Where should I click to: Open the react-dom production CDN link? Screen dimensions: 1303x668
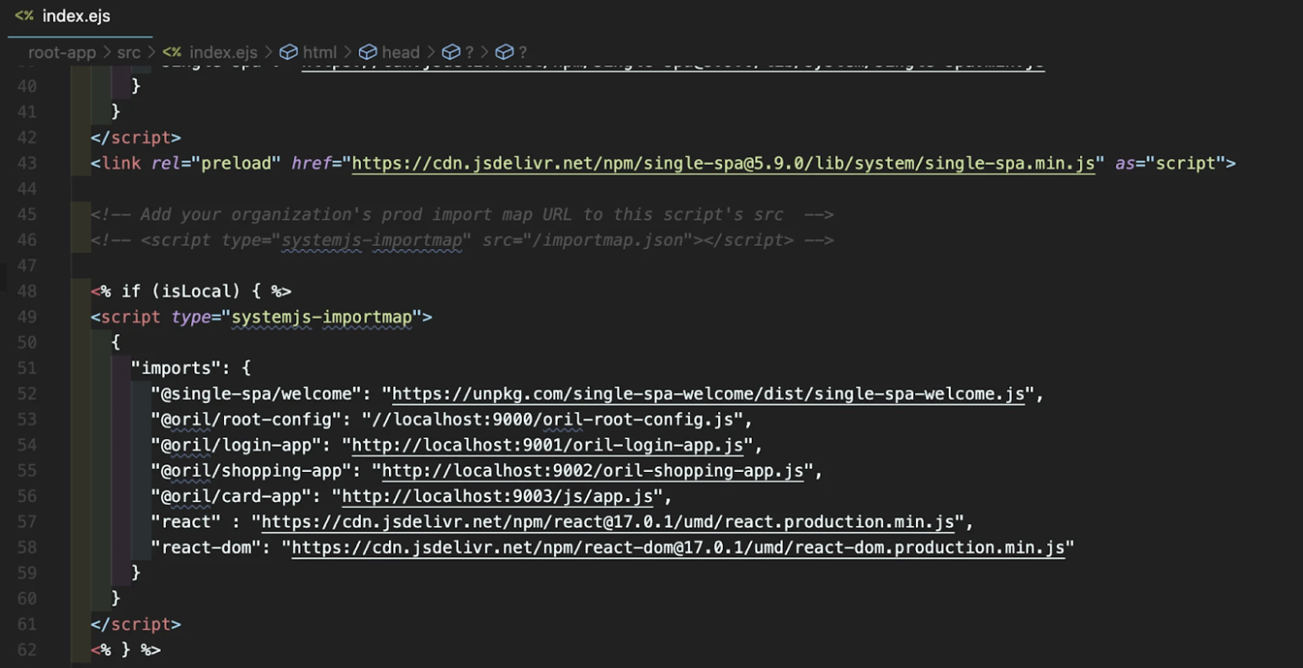[x=678, y=548]
